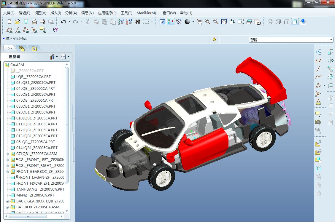The height and width of the screenshot is (222, 335).
Task: Toggle datum plane display
Action: point(9,30)
